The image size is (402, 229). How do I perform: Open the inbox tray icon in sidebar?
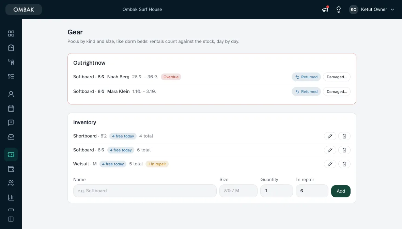[11, 137]
